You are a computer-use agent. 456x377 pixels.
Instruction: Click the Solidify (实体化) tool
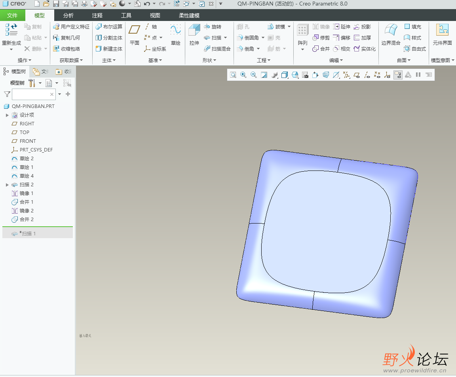365,49
